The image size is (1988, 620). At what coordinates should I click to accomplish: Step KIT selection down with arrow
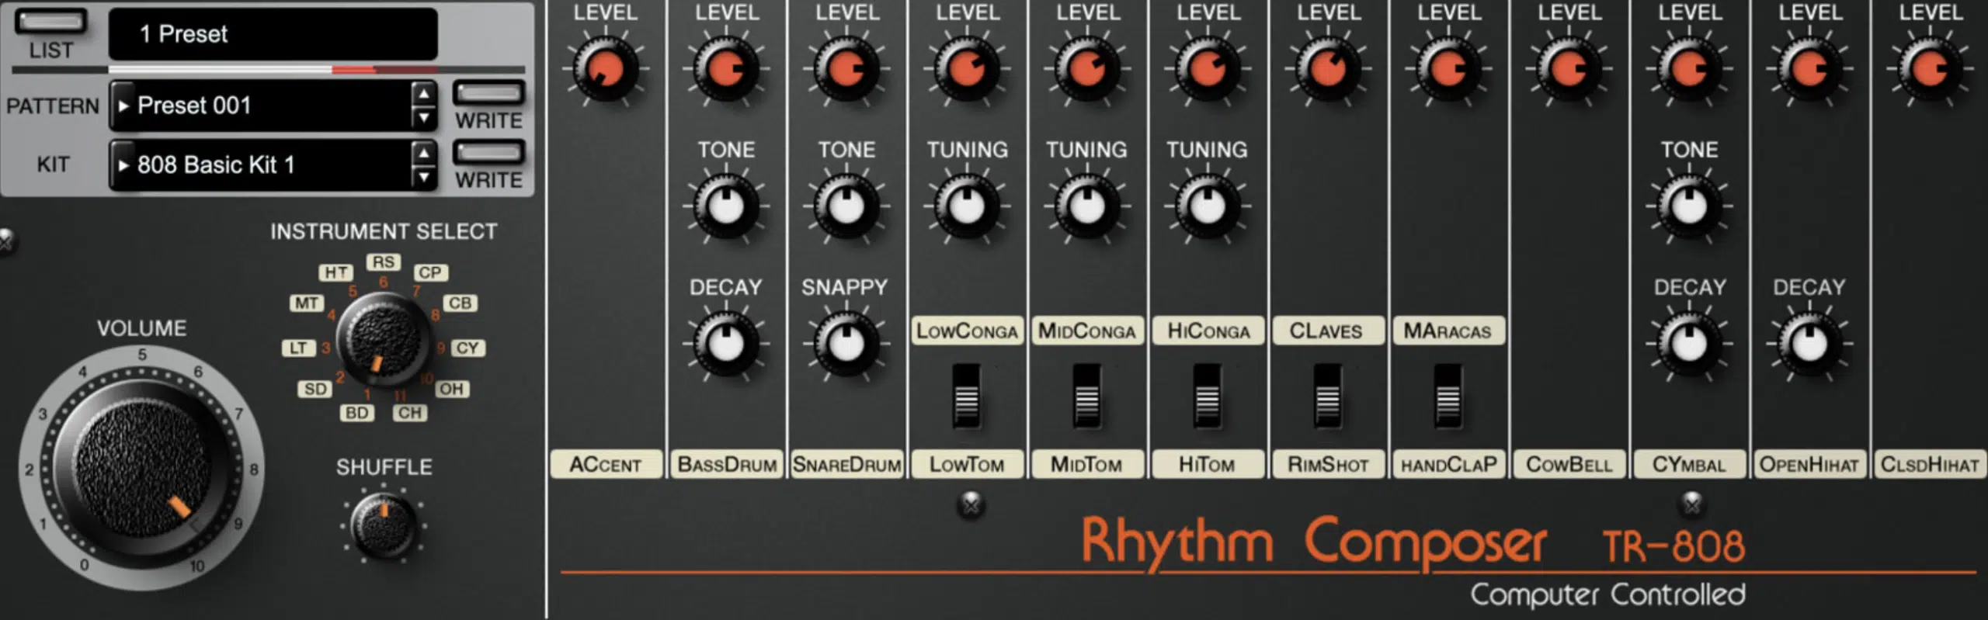(423, 177)
